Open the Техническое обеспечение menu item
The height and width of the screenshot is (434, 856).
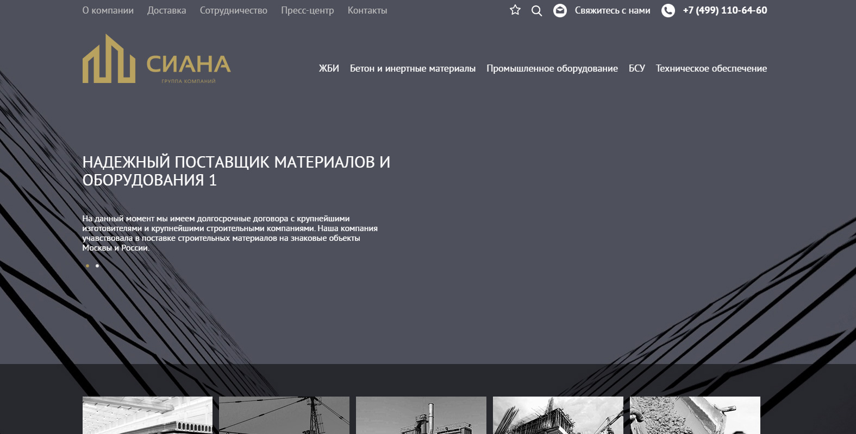pos(711,68)
